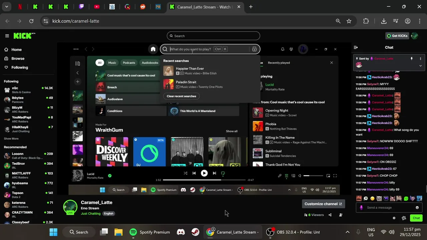The image size is (427, 240).
Task: Switch to the Twitch browser tab
Action: pyautogui.click(x=81, y=7)
